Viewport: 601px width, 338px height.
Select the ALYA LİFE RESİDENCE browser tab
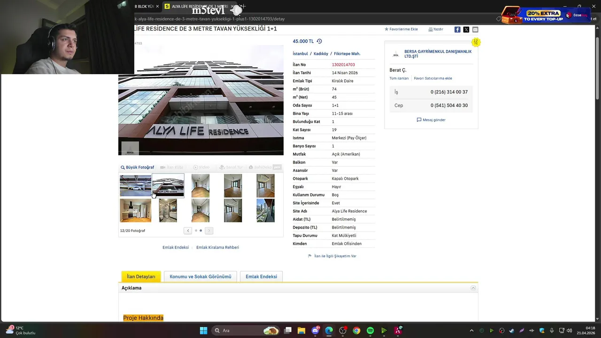pos(200,7)
